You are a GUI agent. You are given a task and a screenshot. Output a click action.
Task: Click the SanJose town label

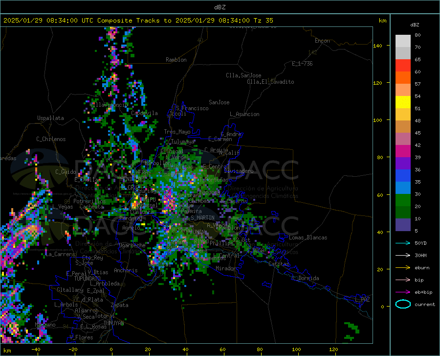(219, 102)
